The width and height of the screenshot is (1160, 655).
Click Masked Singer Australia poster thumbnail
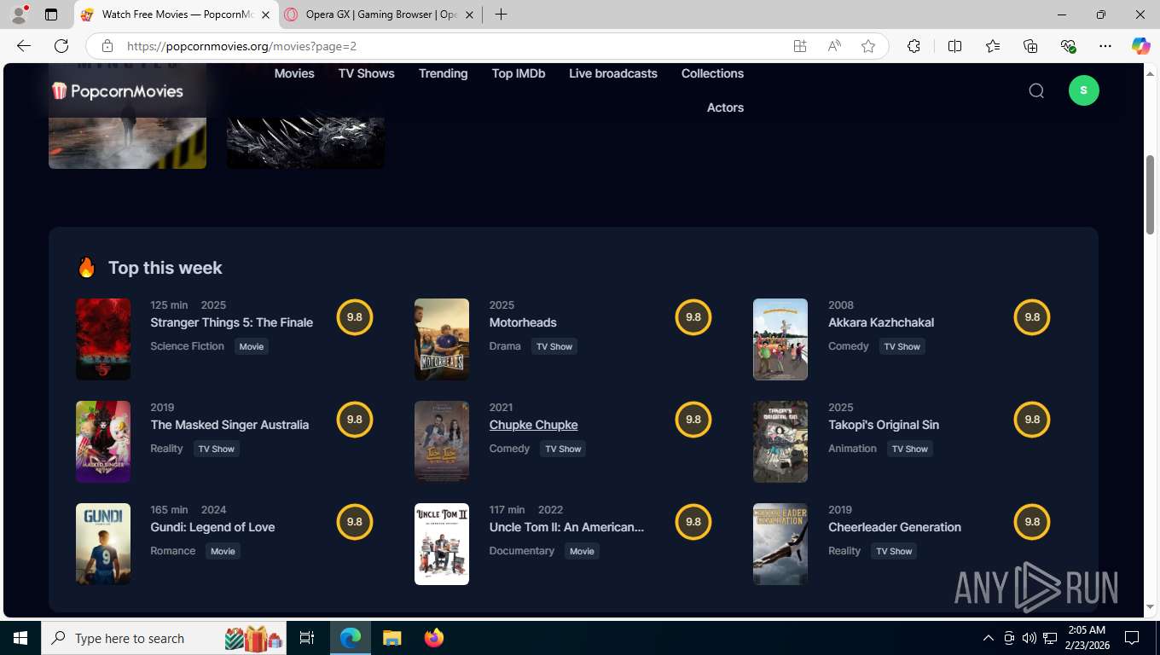pos(103,442)
